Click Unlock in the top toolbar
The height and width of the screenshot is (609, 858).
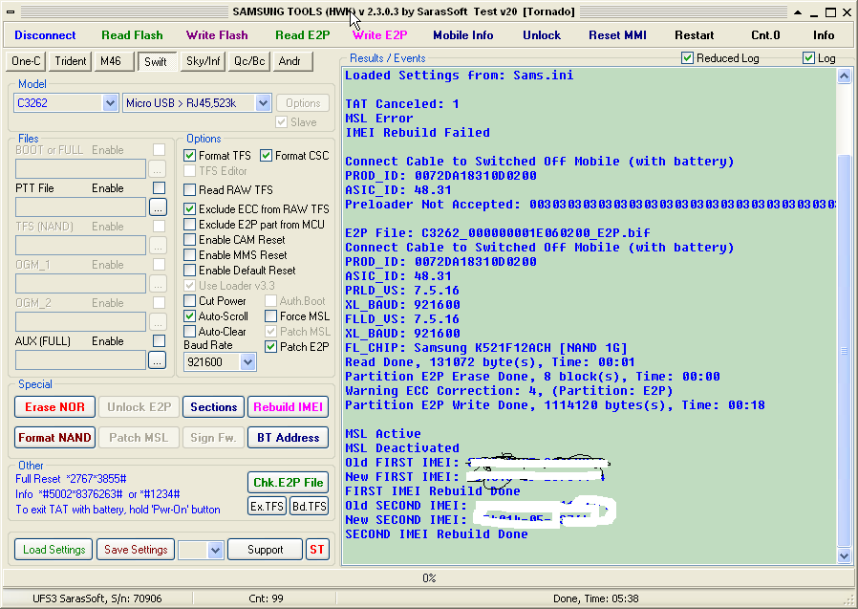[542, 35]
